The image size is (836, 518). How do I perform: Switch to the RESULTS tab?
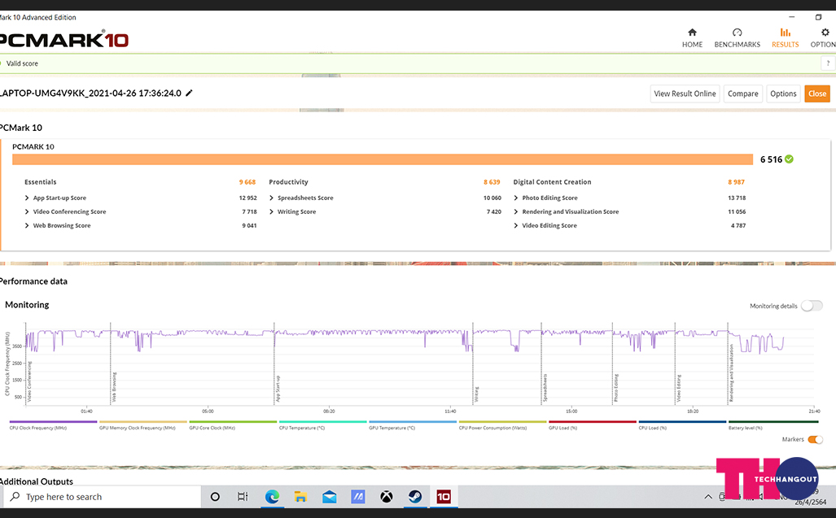coord(786,37)
